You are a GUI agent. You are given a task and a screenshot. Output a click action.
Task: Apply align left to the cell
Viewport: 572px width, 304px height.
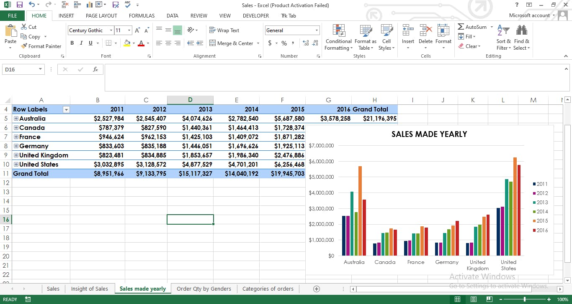(159, 43)
